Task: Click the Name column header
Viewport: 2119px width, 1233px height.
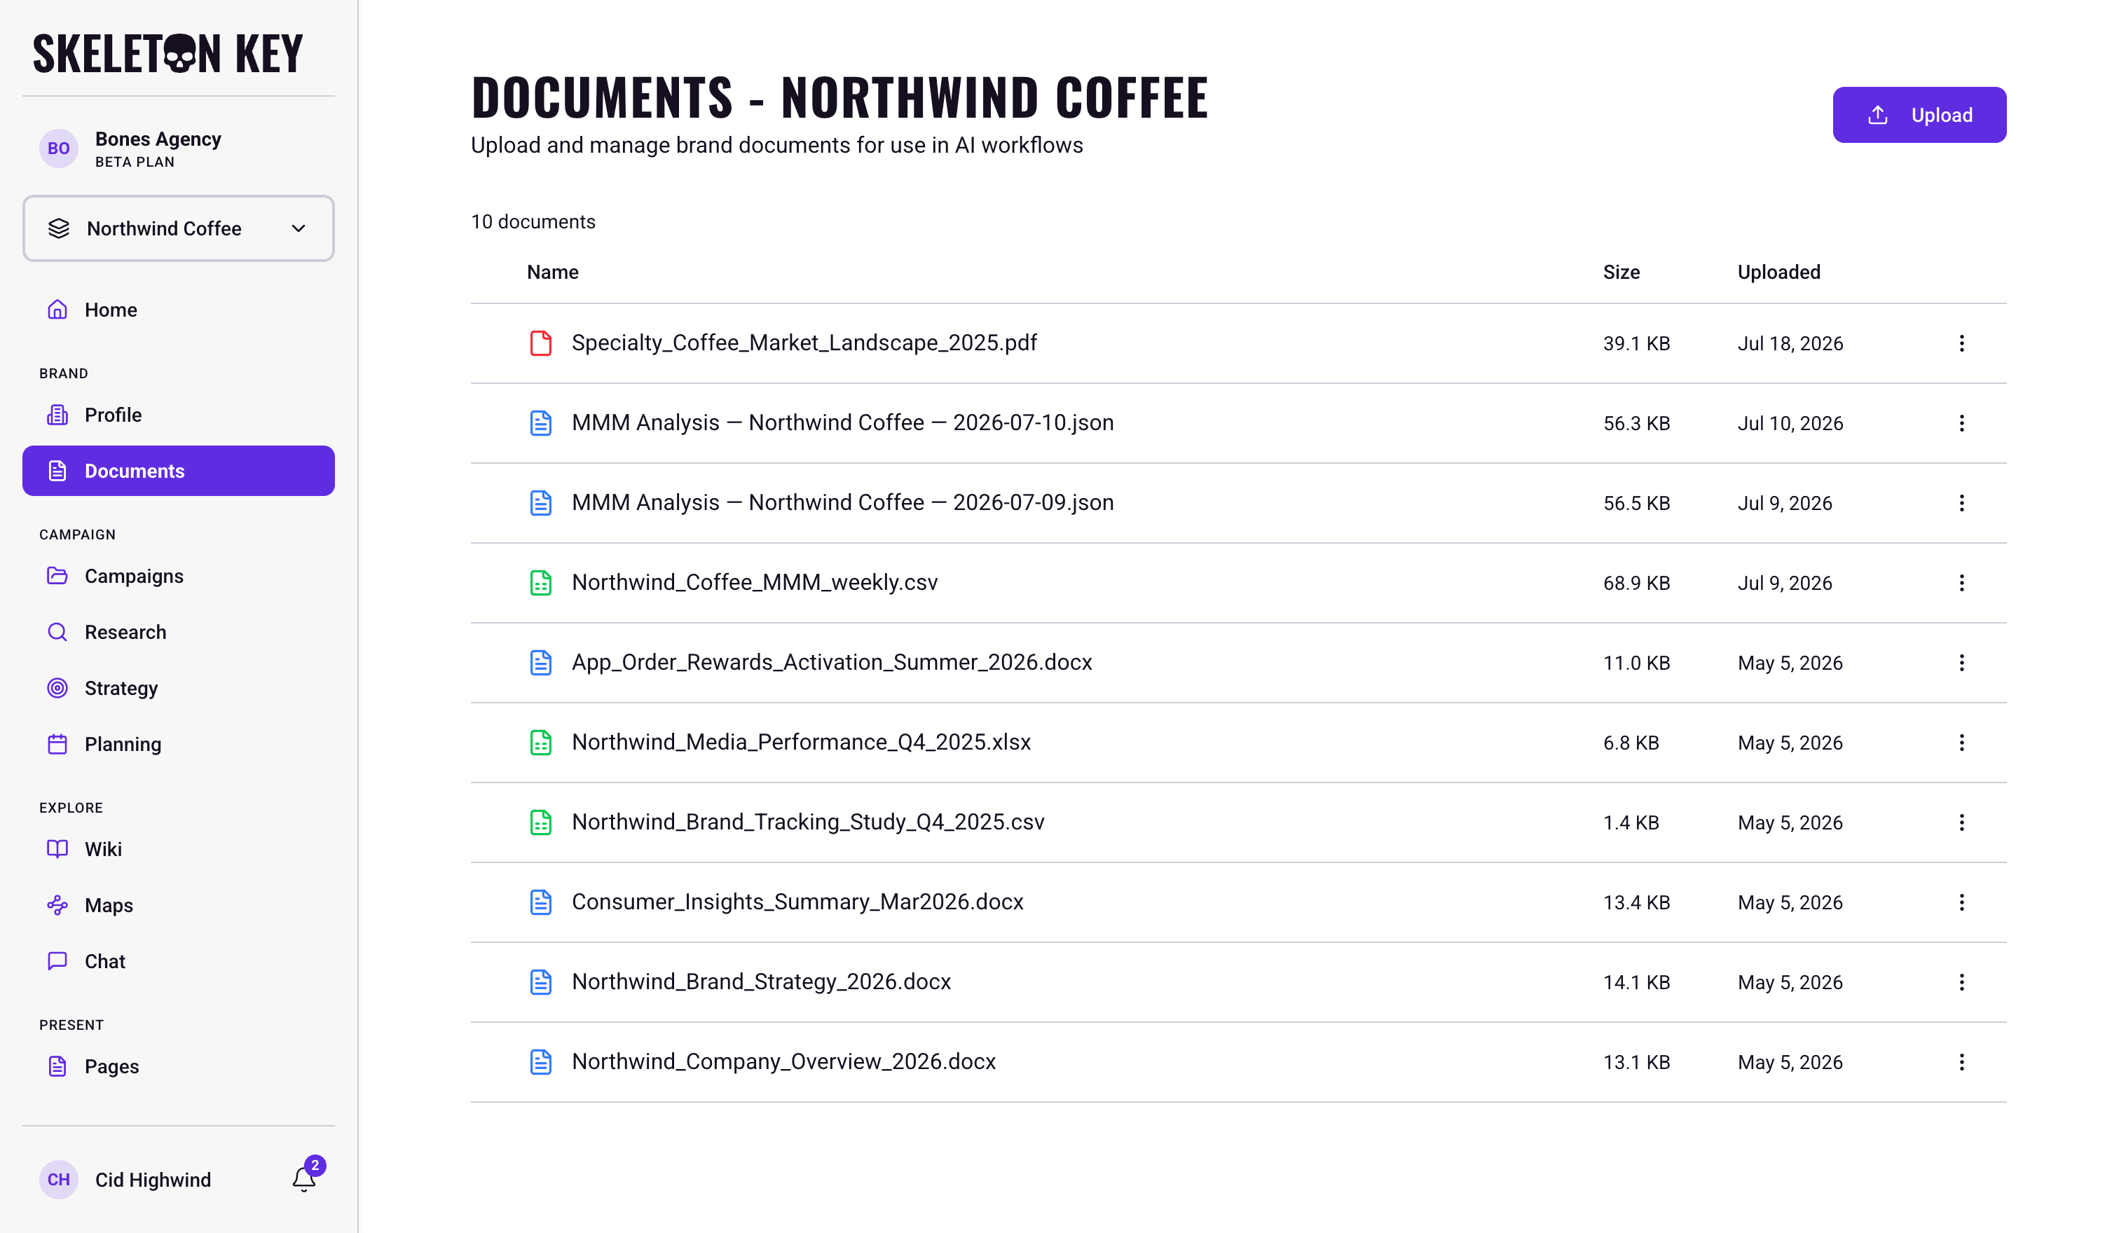Action: [x=552, y=273]
